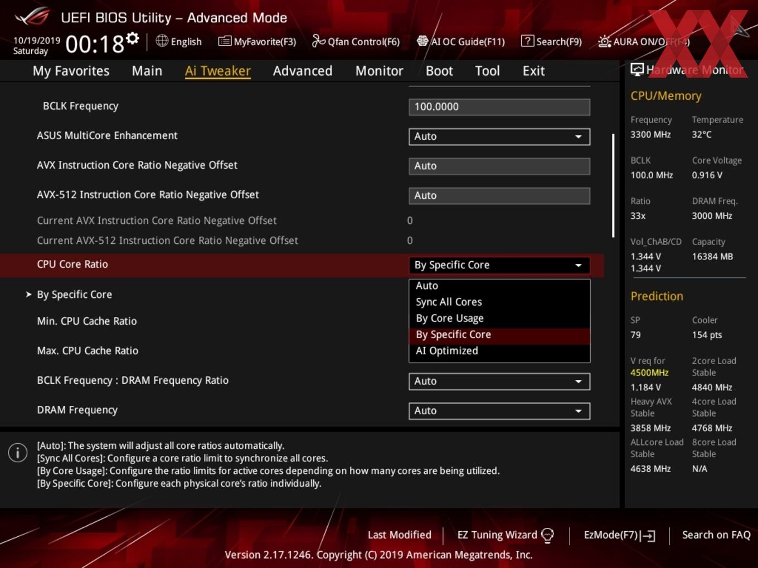Click the BCLK Frequency input field

pos(499,107)
